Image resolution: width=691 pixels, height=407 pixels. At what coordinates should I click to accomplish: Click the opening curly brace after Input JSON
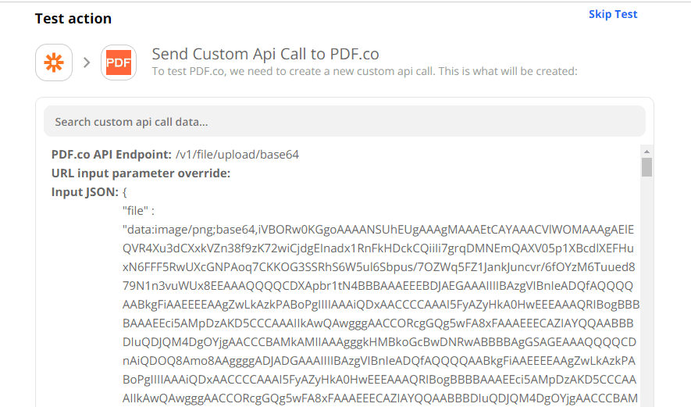pos(125,192)
